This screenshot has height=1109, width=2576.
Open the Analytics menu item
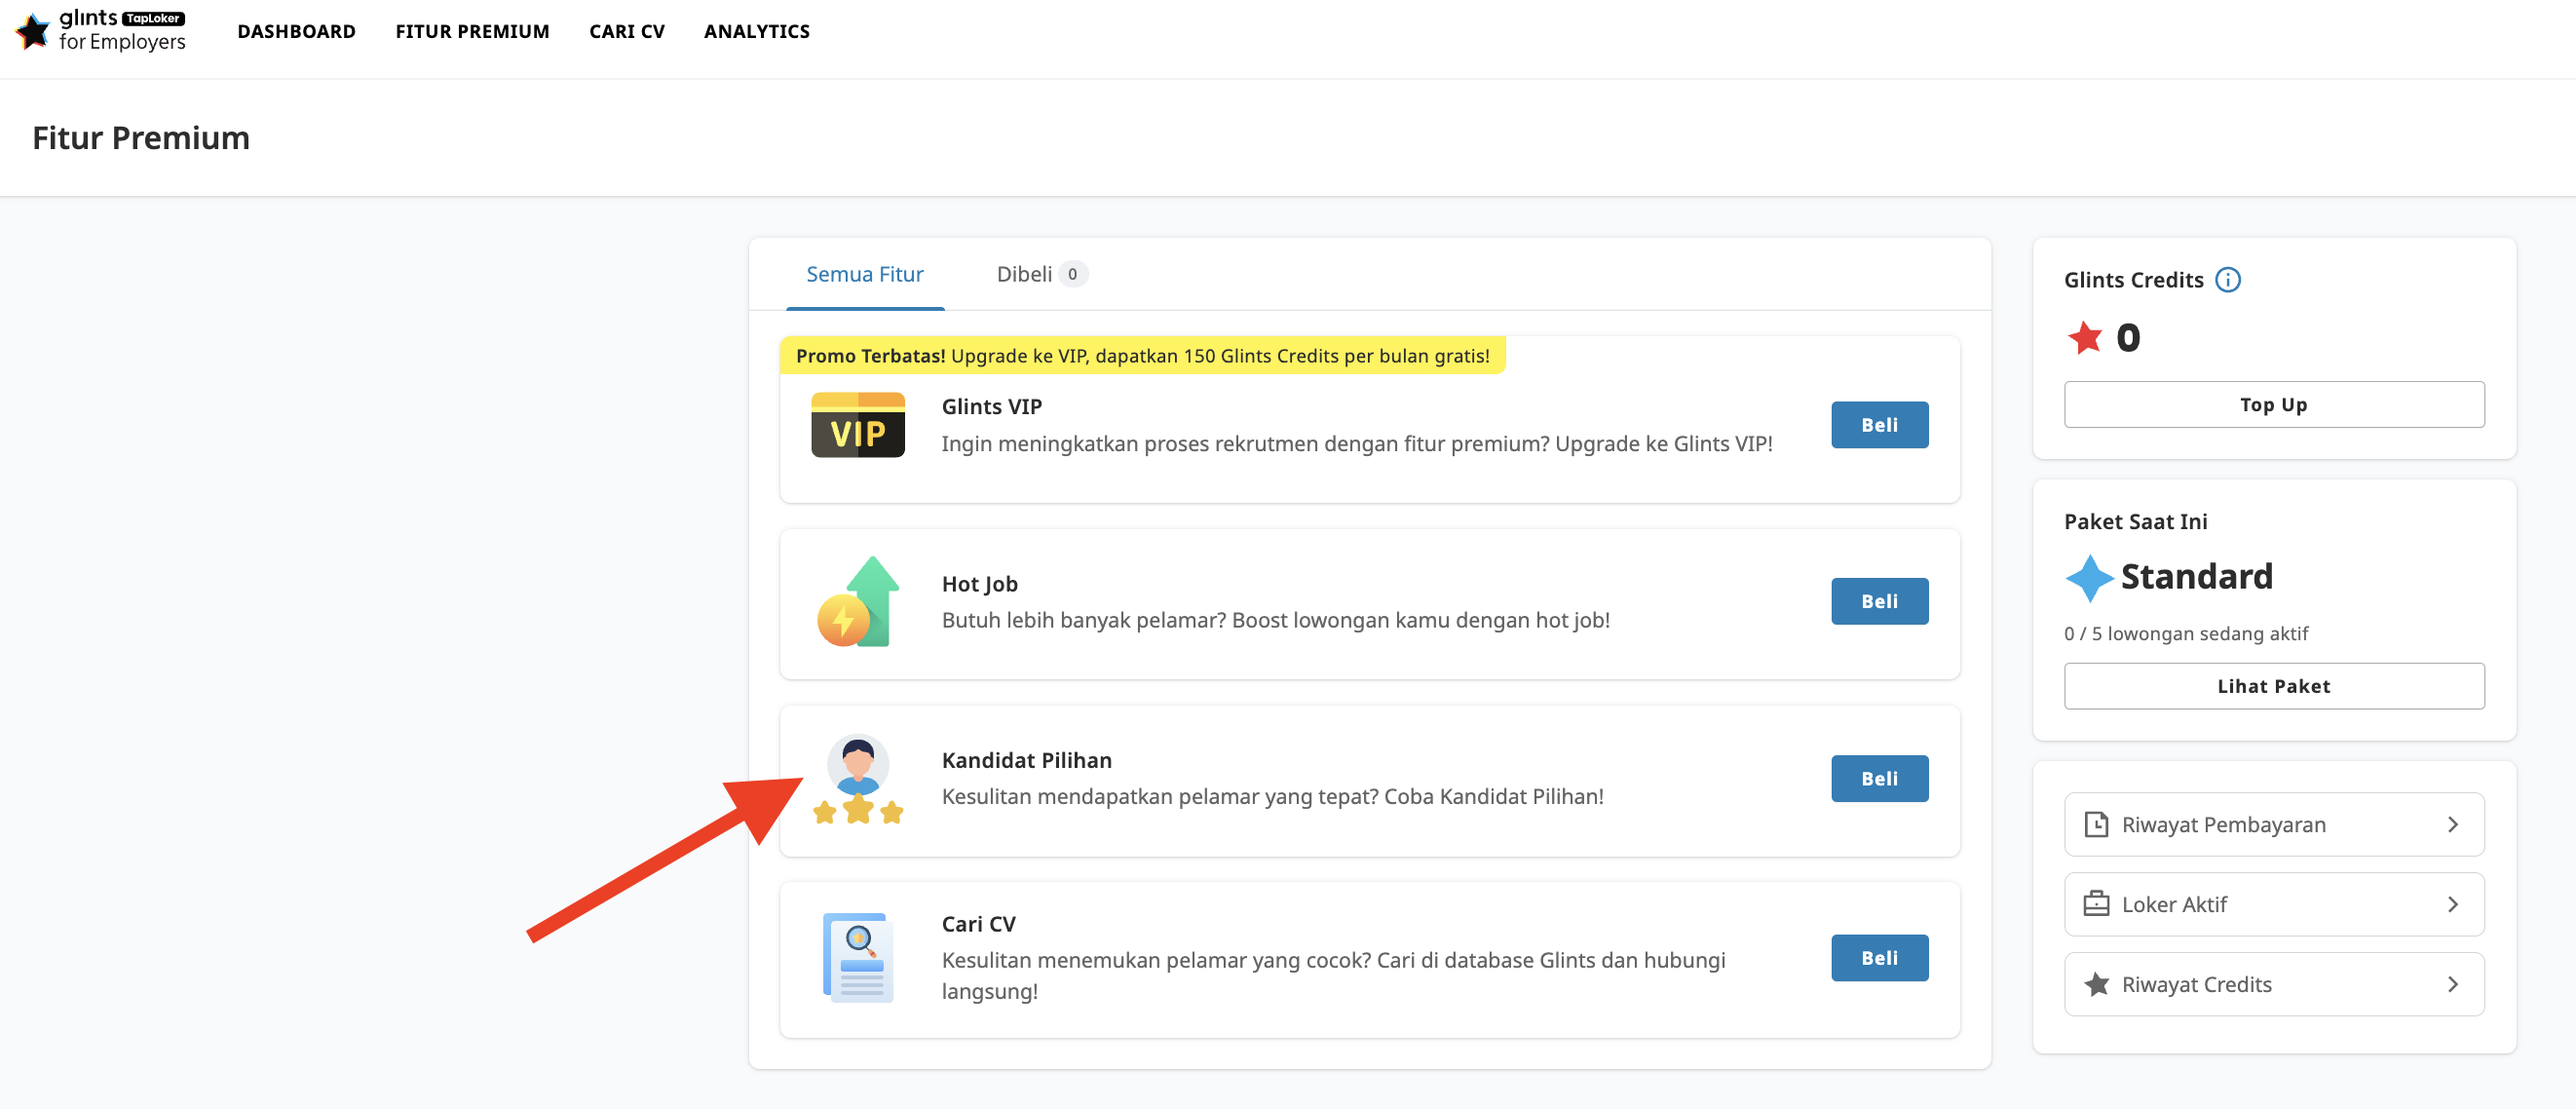[x=756, y=31]
